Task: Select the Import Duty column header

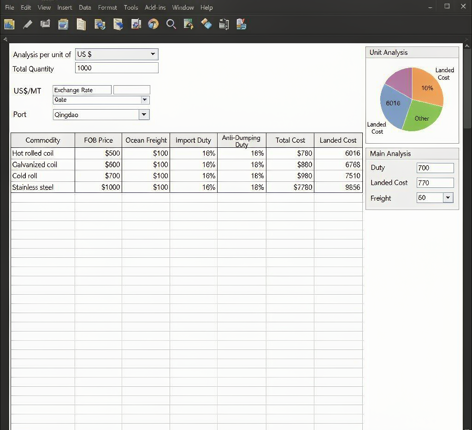Action: [x=194, y=140]
